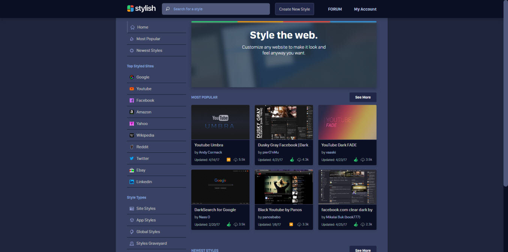
Task: Click the search magnifier icon
Action: pyautogui.click(x=168, y=9)
